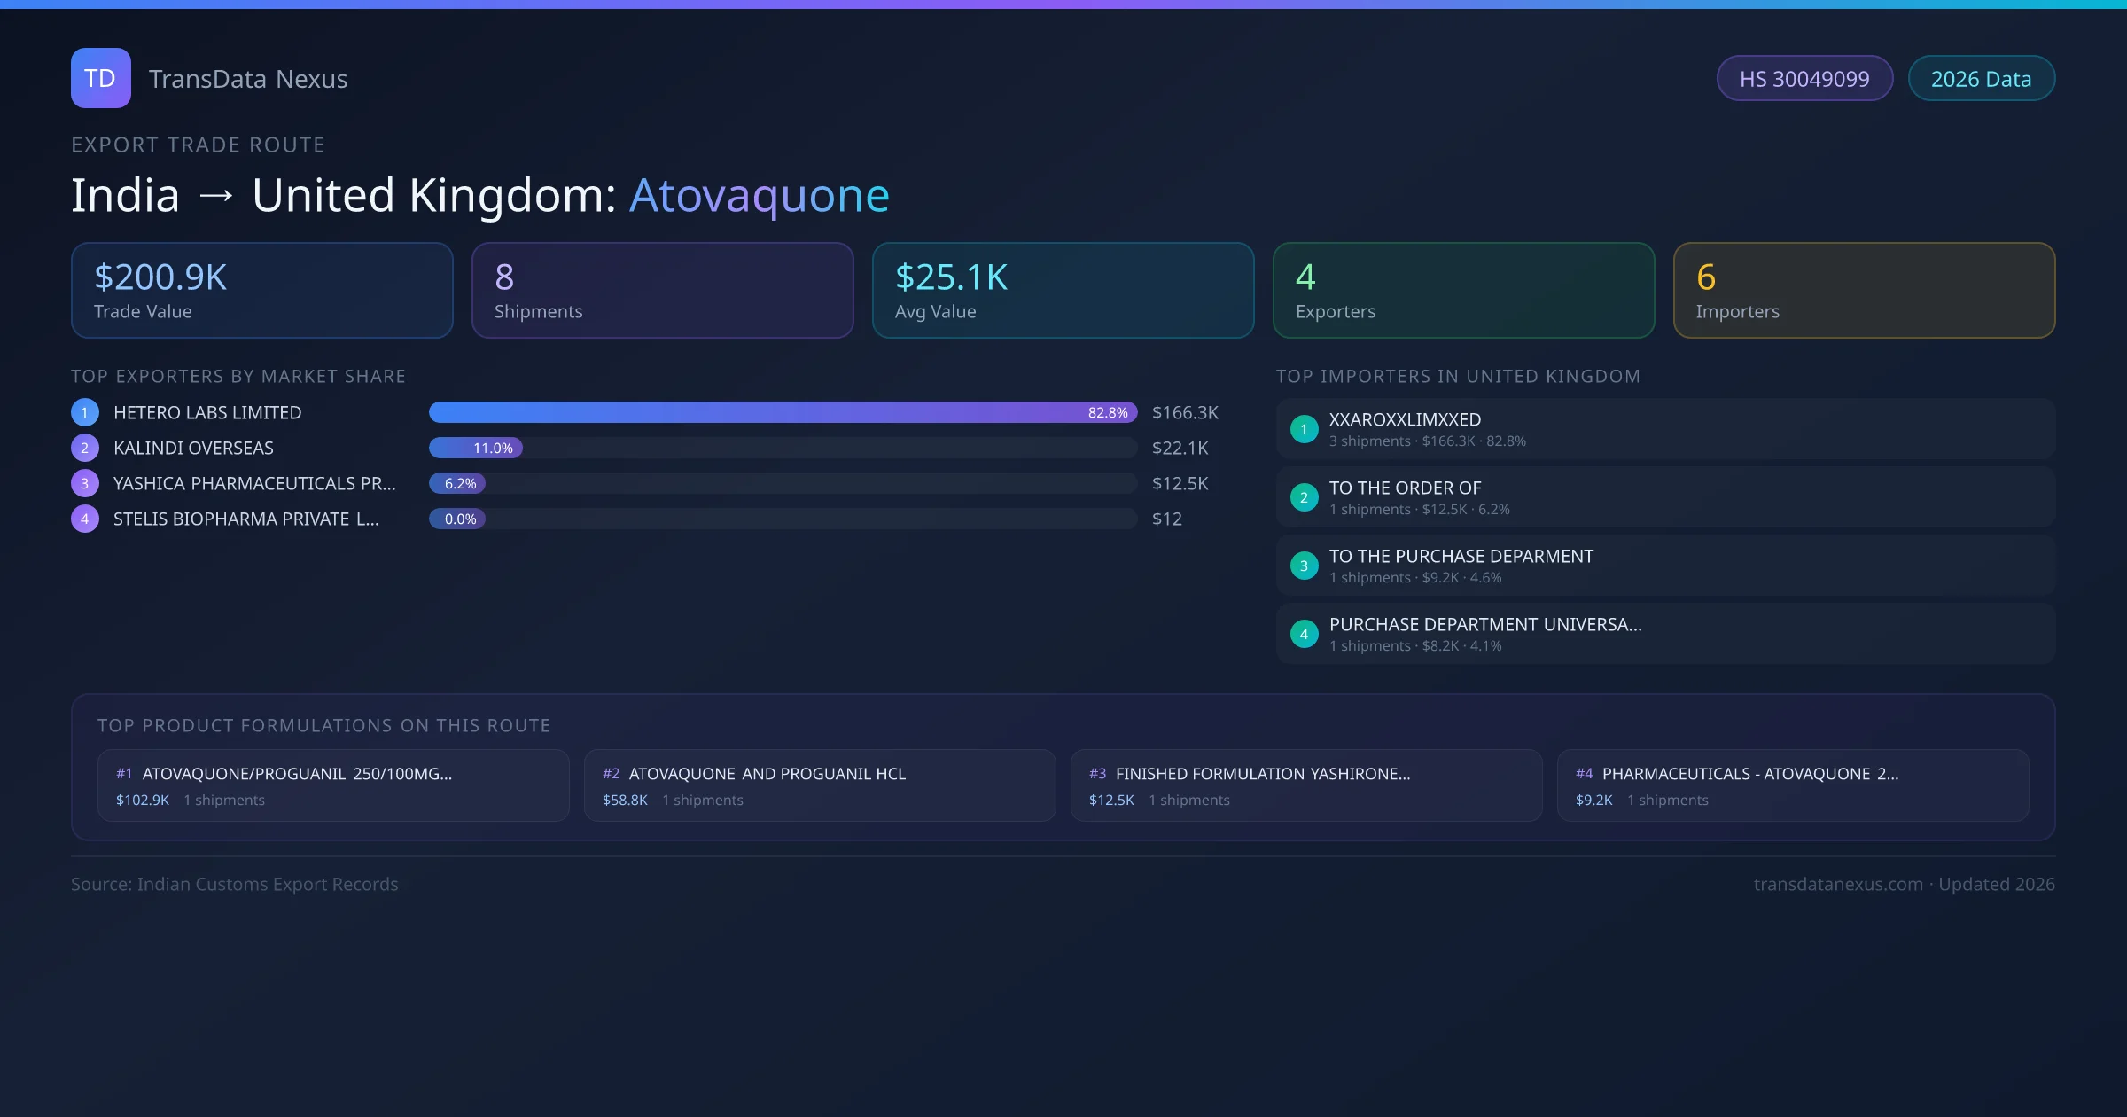This screenshot has height=1117, width=2127.
Task: Open the 8 Shipments stat card
Action: 662,291
